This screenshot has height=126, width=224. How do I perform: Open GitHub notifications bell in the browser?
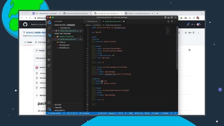click(x=188, y=24)
